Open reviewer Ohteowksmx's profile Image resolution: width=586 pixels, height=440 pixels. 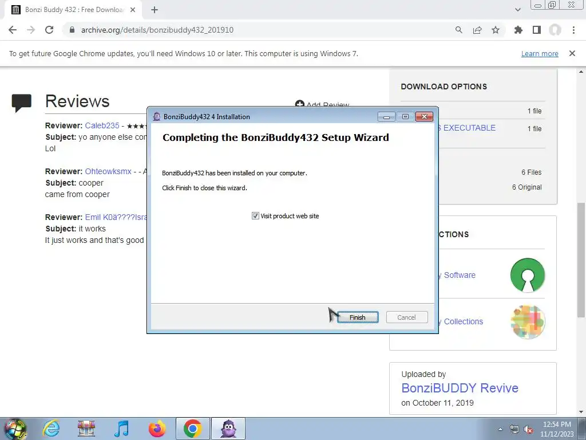108,171
